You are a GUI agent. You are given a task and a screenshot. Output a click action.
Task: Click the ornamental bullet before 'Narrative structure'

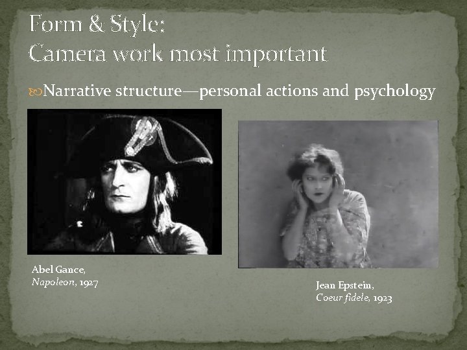tap(35, 92)
